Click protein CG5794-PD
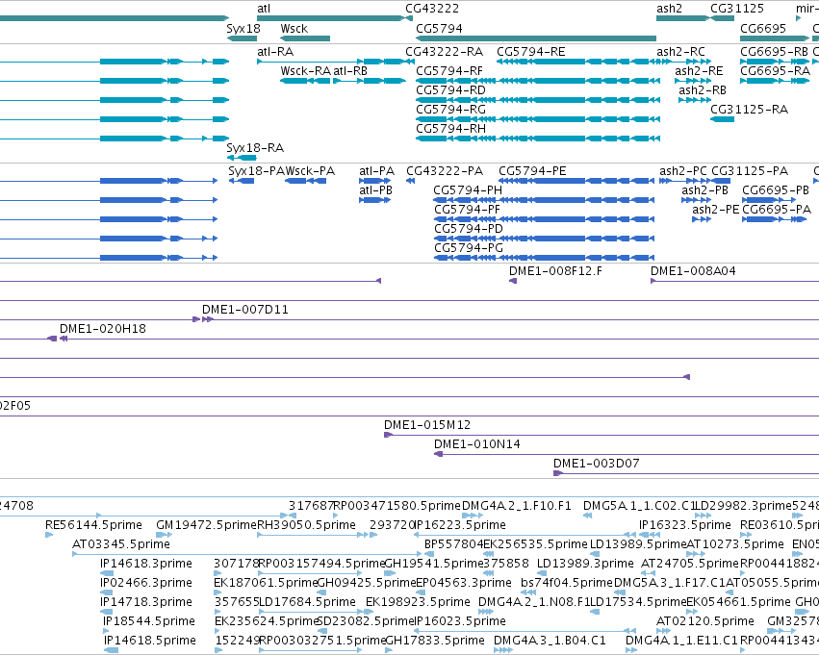This screenshot has width=819, height=655. pyautogui.click(x=469, y=229)
